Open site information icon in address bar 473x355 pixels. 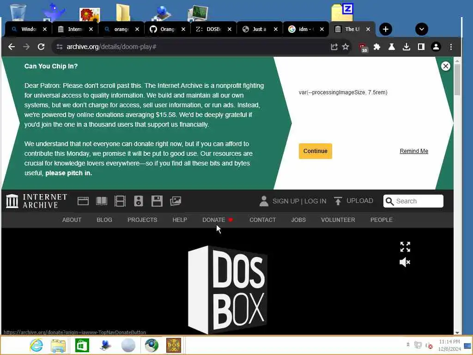tap(60, 47)
